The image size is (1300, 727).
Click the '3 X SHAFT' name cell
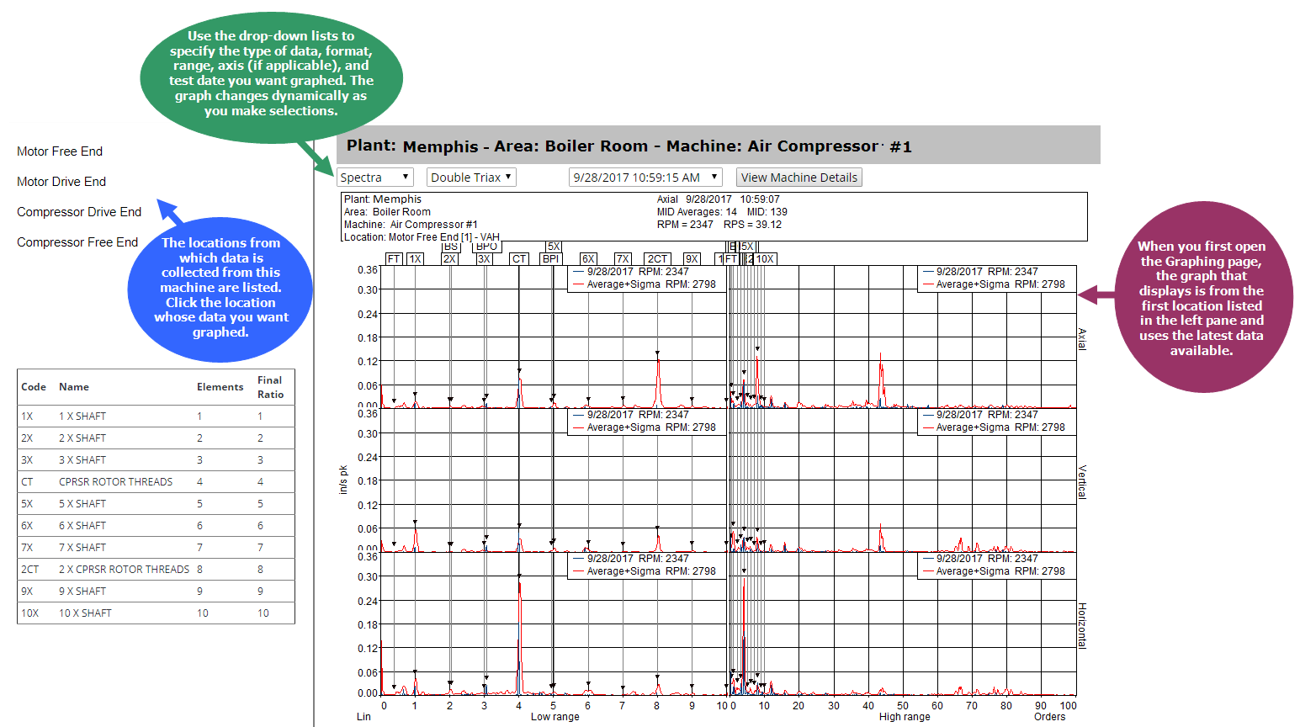pyautogui.click(x=82, y=460)
